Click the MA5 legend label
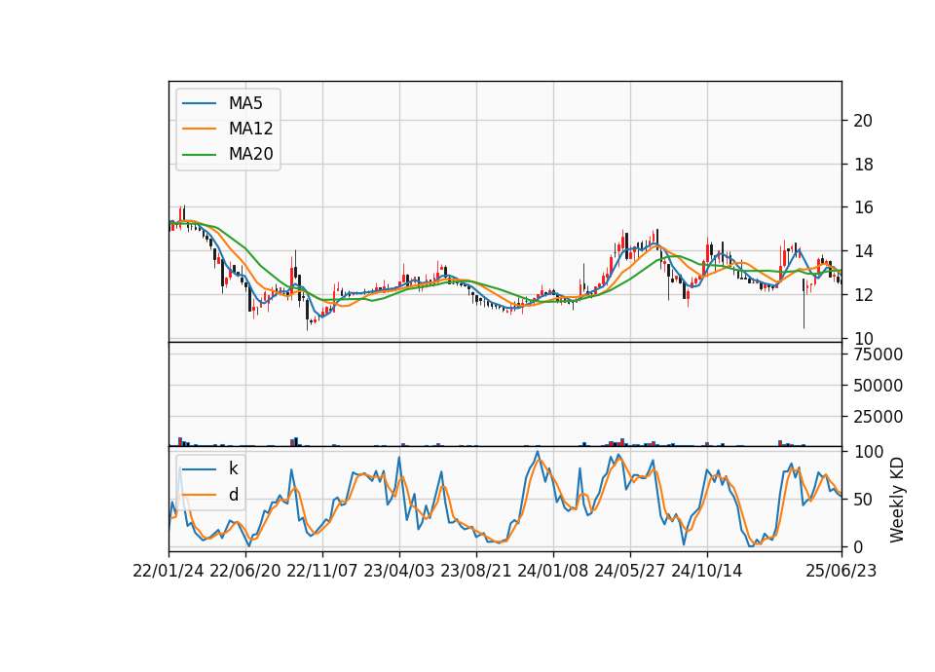Viewport: 935px width, 672px height. tap(245, 103)
